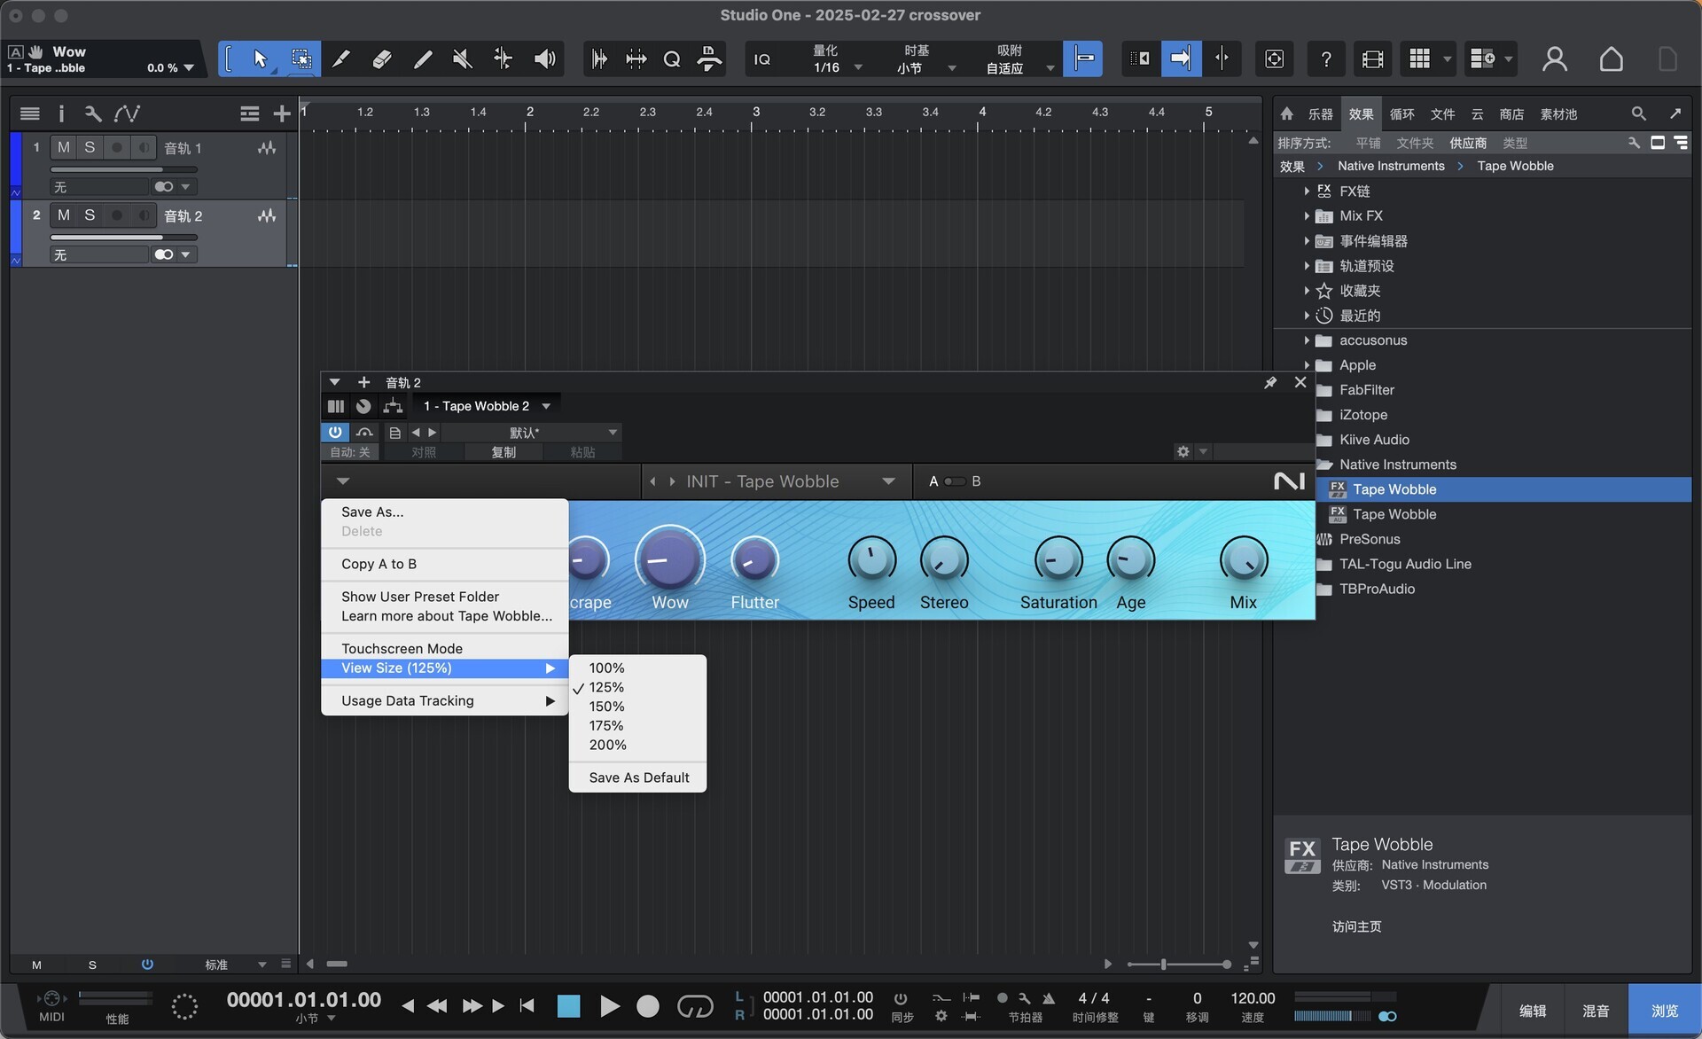Toggle plugin power bypass button
Screen dimensions: 1702x1039
(x=335, y=433)
